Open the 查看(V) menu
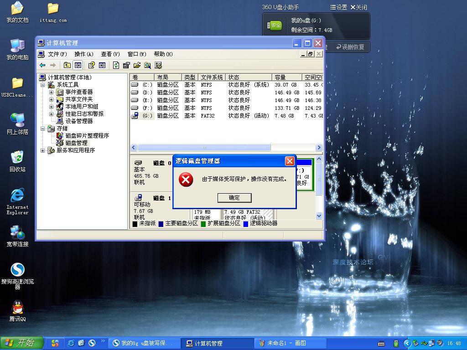Viewport: 467px width, 350px height. (x=110, y=54)
